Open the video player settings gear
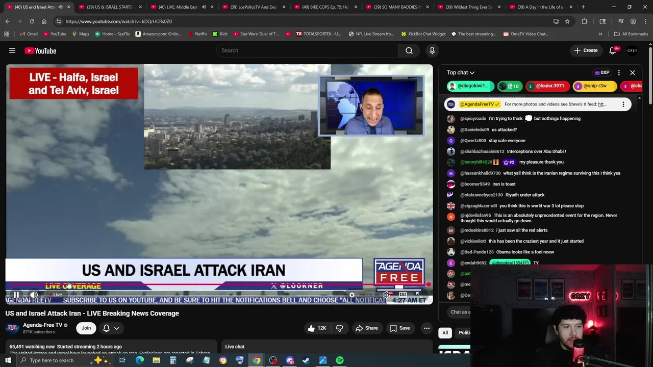Image resolution: width=653 pixels, height=367 pixels. pos(387,295)
